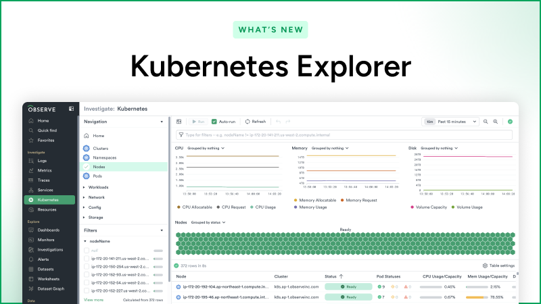Viewport: 541px width, 304px height.
Task: Select Home in the Navigation panel
Action: pos(98,136)
